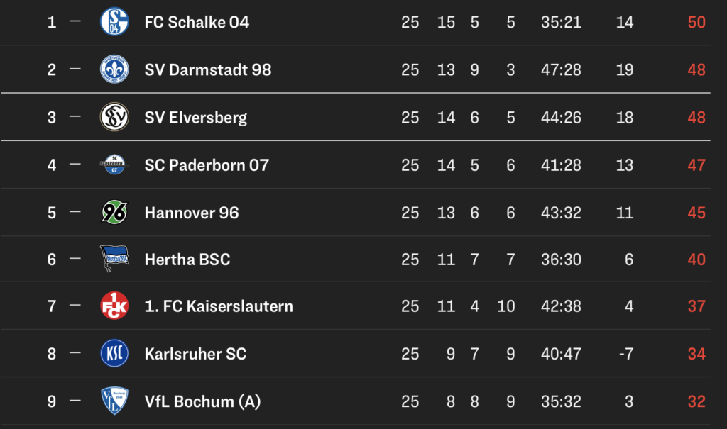The height and width of the screenshot is (429, 727).
Task: Open the Karlsruher SC team link
Action: pos(195,354)
